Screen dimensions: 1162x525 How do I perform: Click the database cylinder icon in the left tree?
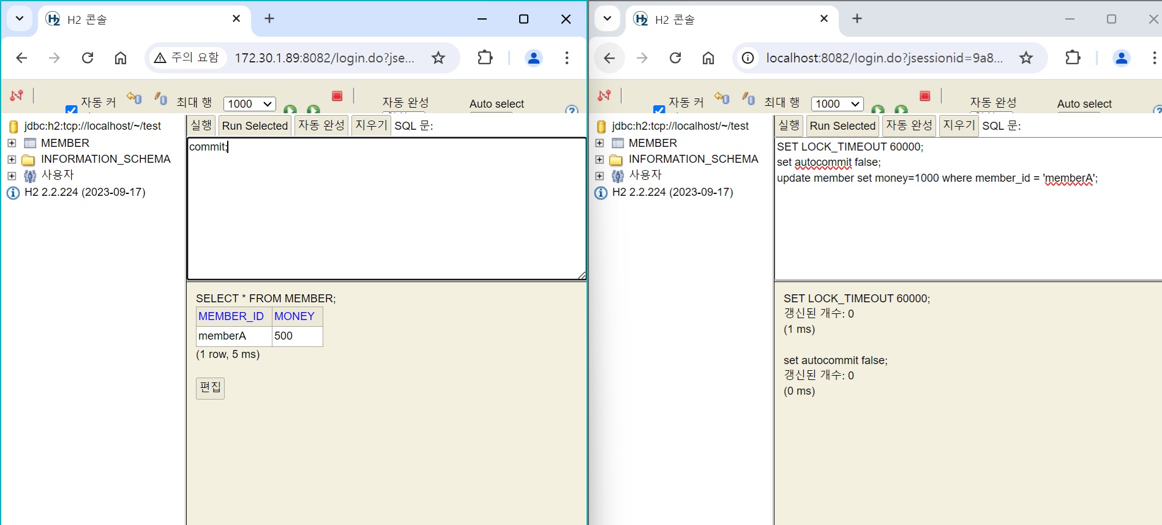[13, 127]
